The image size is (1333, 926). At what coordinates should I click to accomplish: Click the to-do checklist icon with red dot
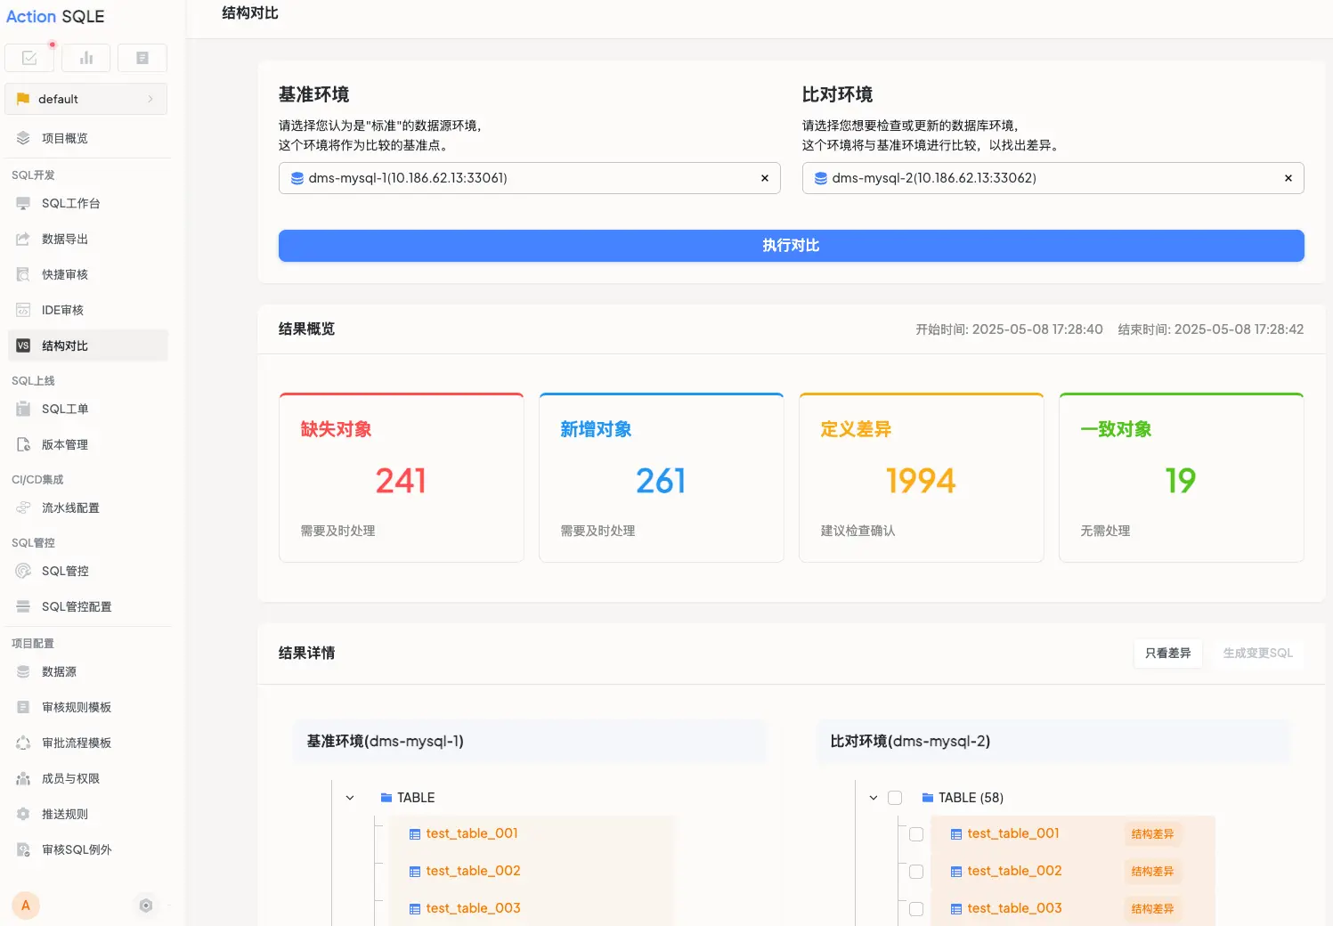coord(29,58)
